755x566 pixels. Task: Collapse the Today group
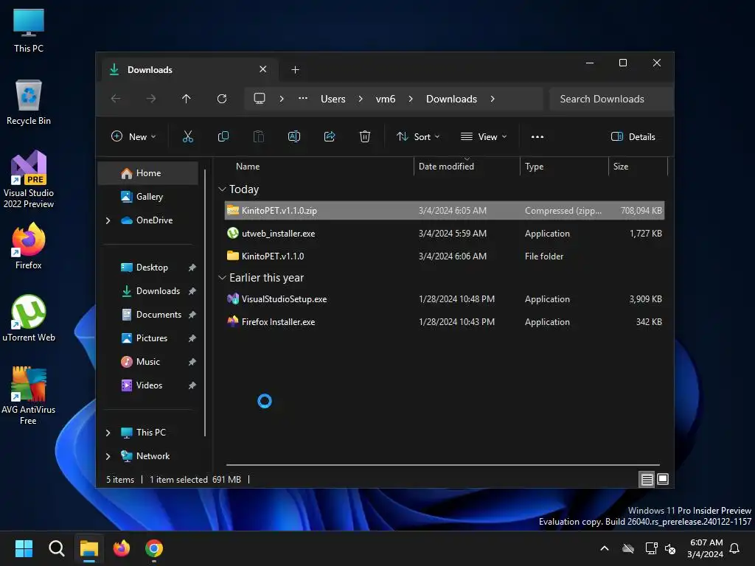coord(222,189)
